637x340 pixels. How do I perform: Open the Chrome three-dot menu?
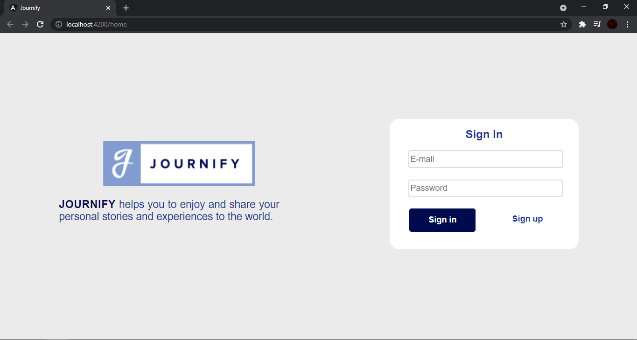(627, 24)
